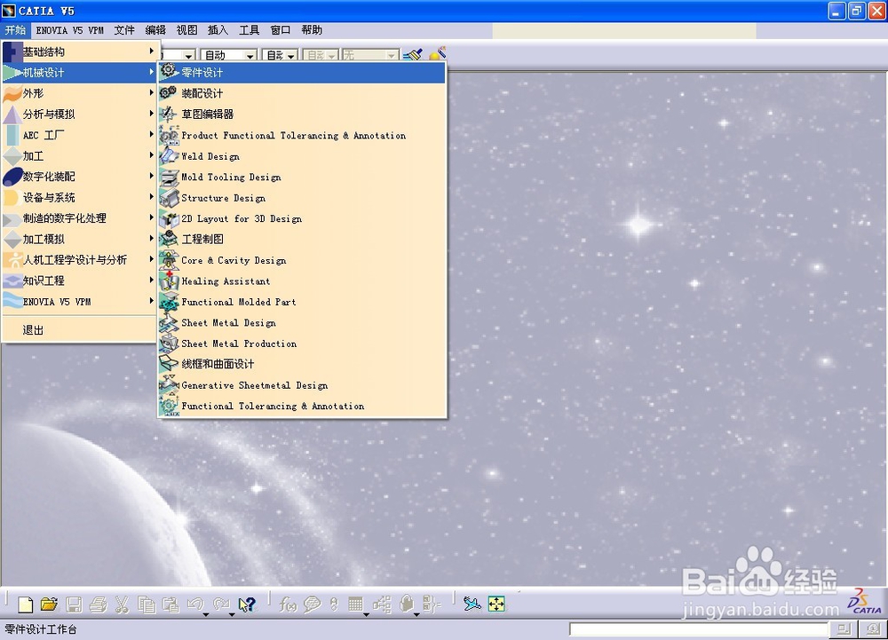Open ENOVIA V5 VPM in the menu bar
This screenshot has width=888, height=640.
point(69,30)
